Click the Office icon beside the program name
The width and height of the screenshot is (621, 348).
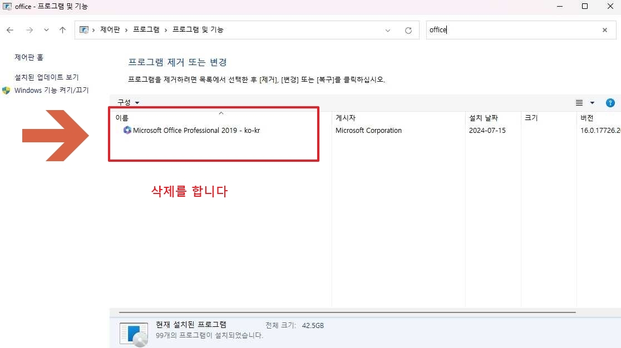coord(127,130)
